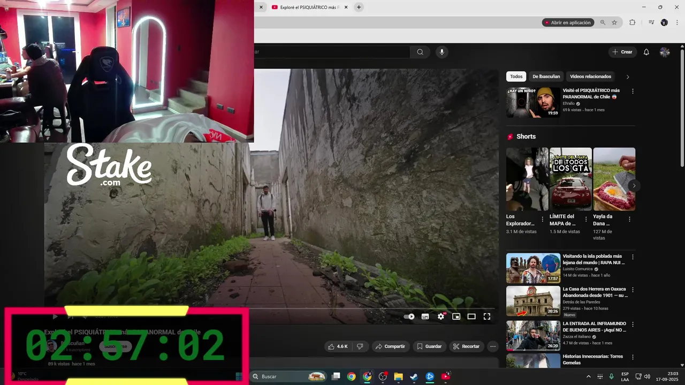Like the video with 4.6 K likes

[338, 346]
